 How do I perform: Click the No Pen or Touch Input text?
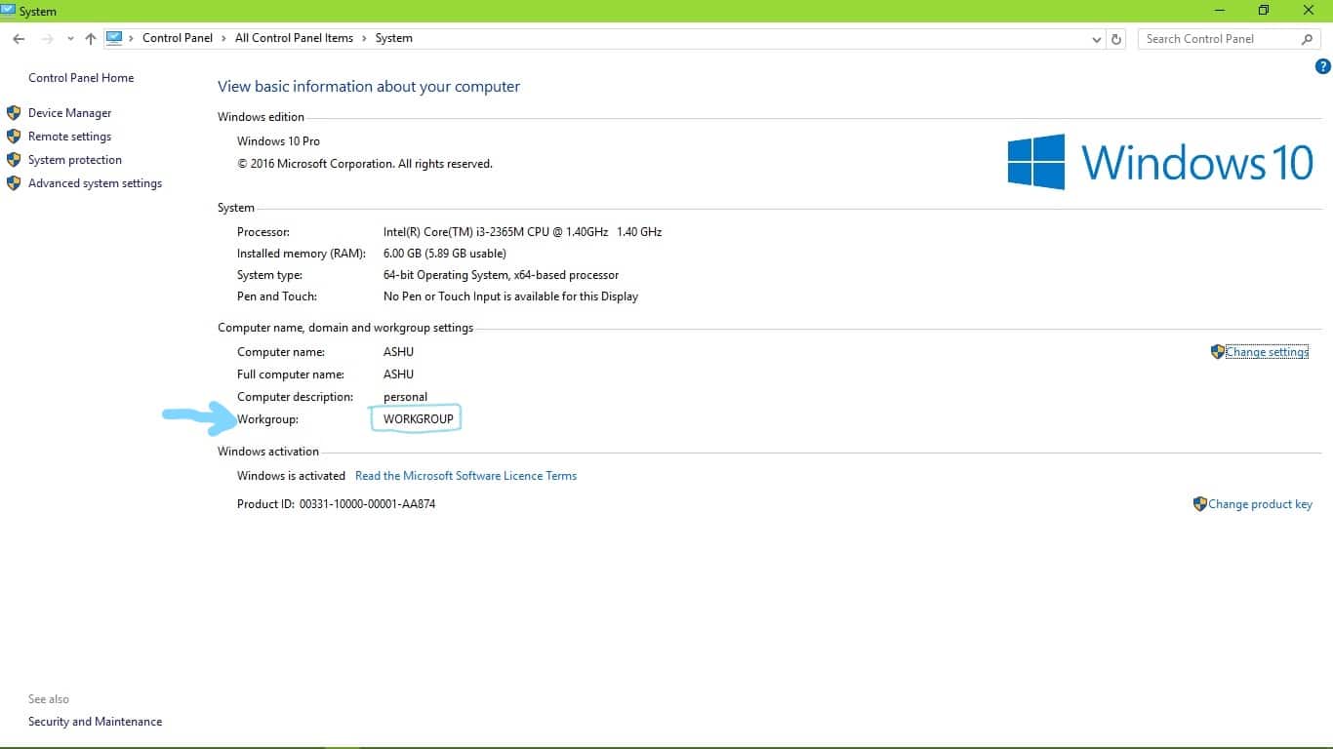510,296
